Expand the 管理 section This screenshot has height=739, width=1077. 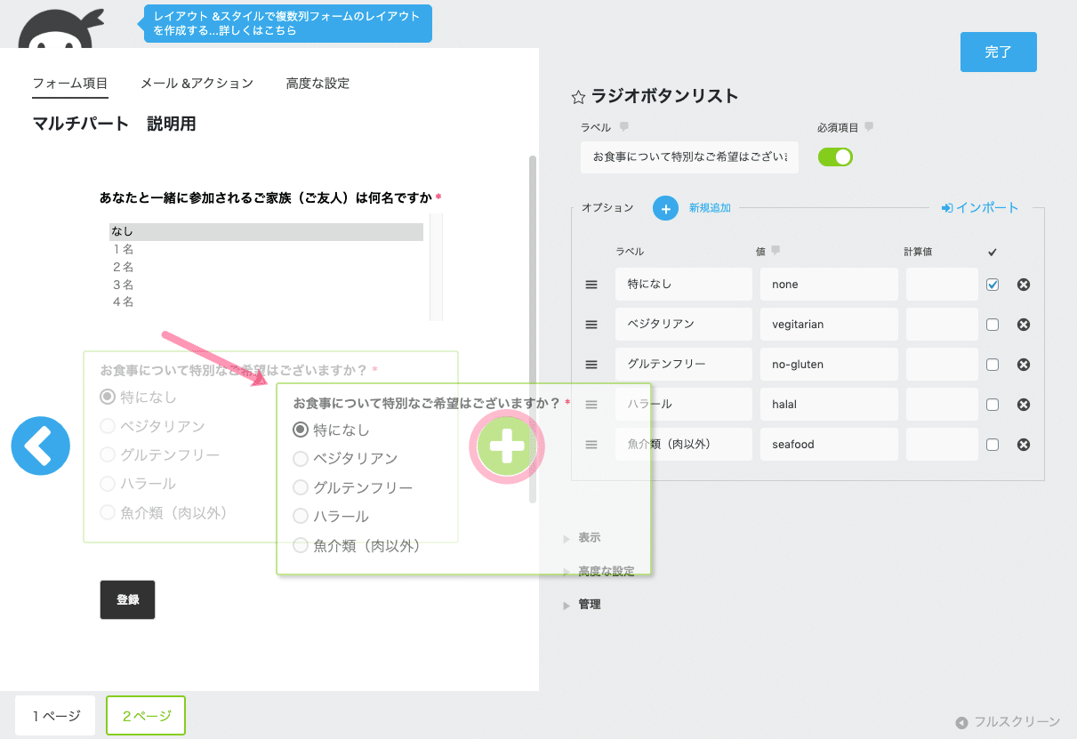point(589,605)
